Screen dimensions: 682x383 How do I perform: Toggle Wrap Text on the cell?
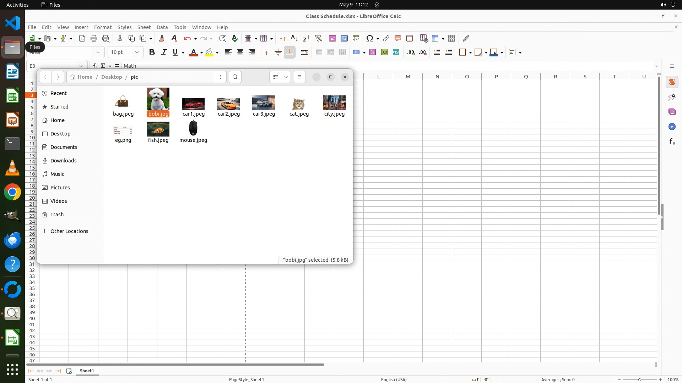(304, 52)
